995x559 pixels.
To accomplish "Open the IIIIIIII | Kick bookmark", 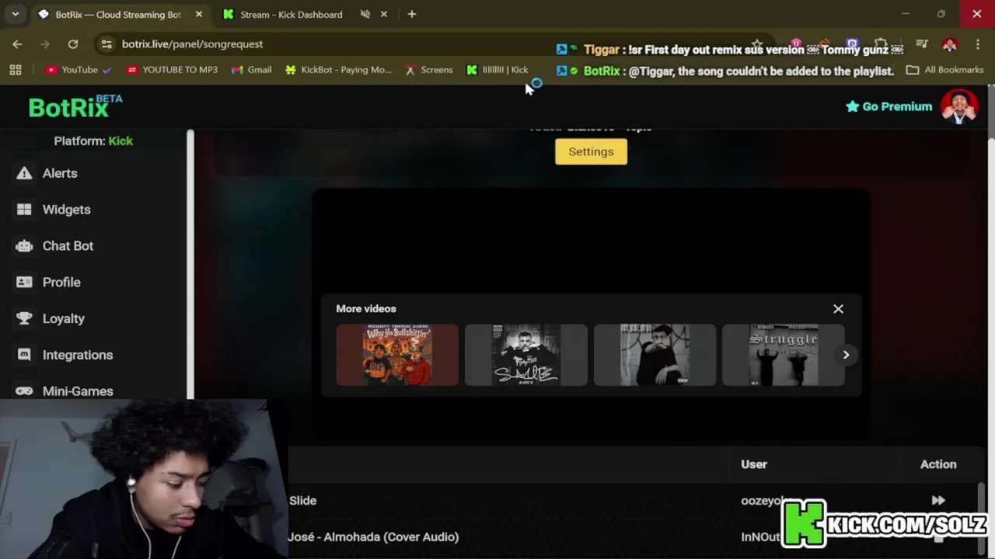I will tap(497, 70).
